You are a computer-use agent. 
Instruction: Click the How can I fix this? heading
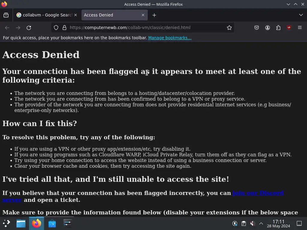coord(40,123)
